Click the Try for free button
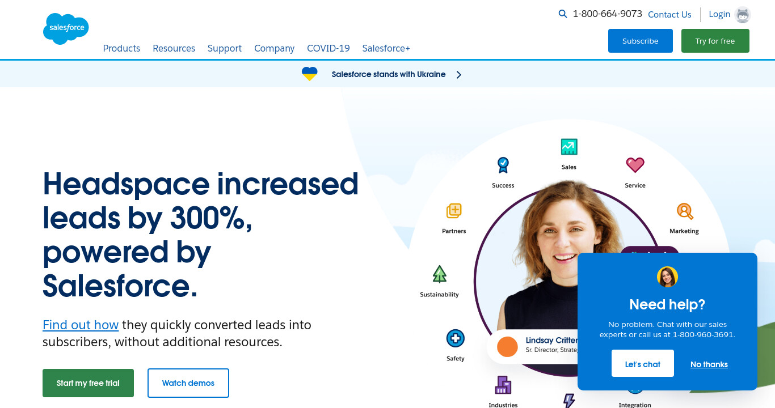The width and height of the screenshot is (775, 408). [x=715, y=41]
